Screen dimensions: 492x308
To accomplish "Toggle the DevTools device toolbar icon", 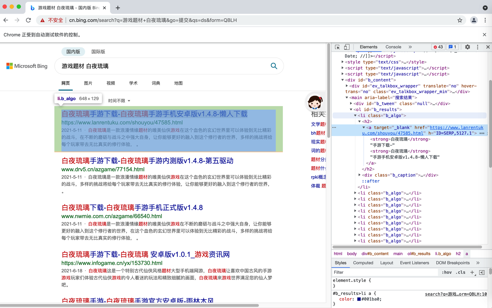I will (x=347, y=47).
